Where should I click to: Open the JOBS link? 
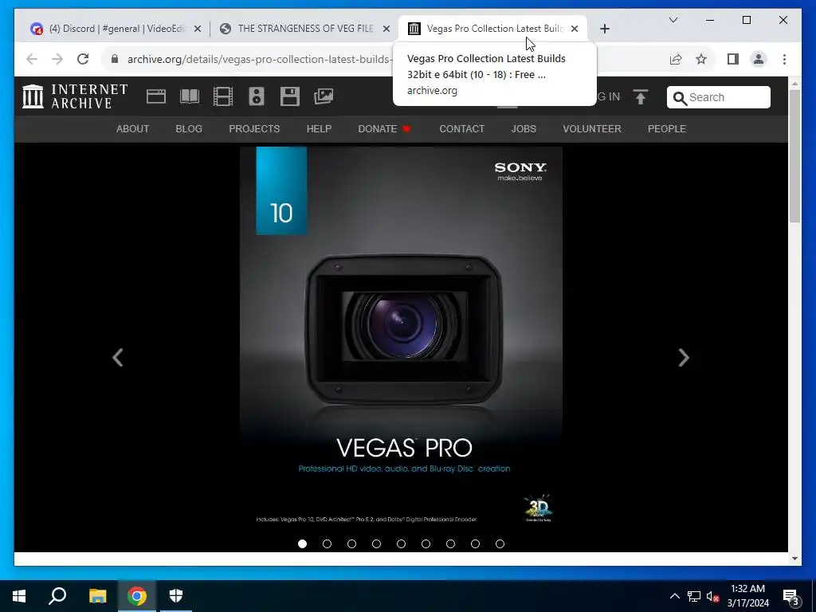[x=524, y=128]
